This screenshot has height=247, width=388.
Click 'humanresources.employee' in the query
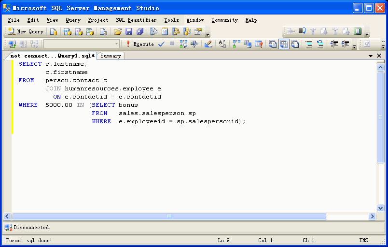click(109, 88)
